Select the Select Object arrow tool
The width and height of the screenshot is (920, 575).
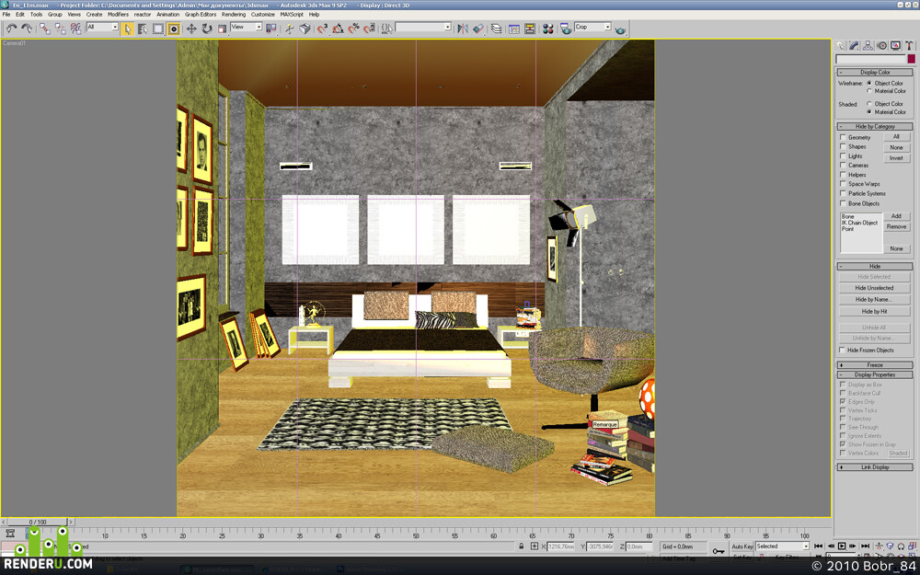127,29
